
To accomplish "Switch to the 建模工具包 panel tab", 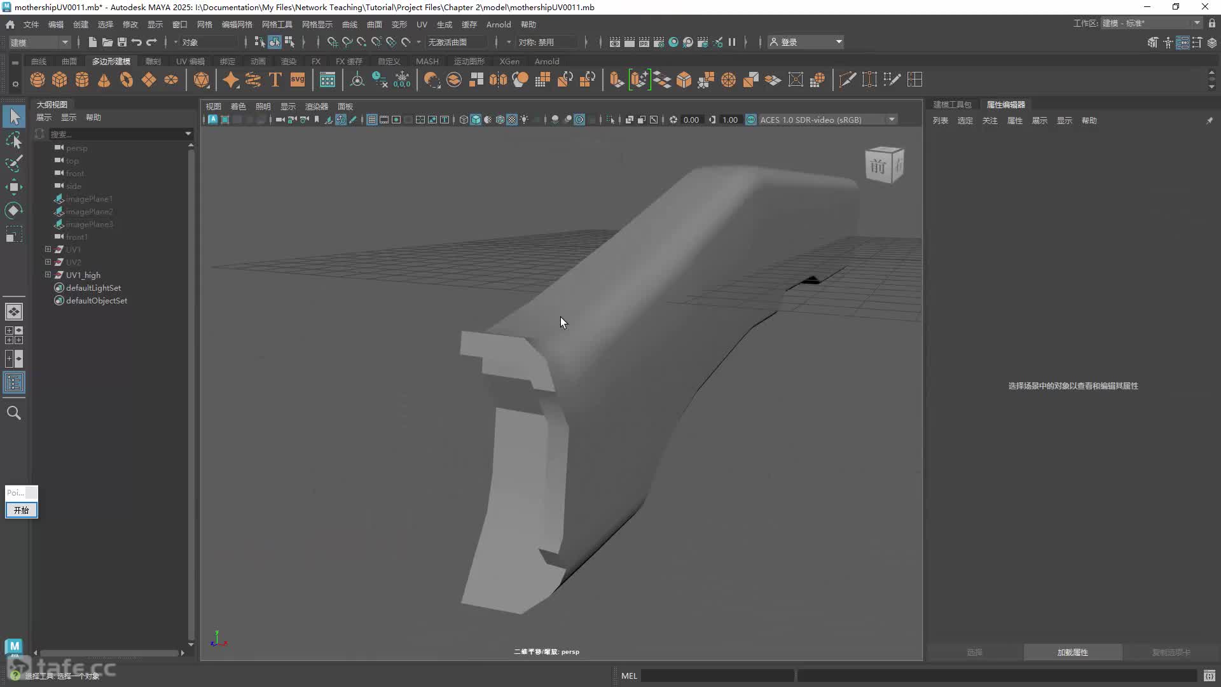I will [x=952, y=104].
